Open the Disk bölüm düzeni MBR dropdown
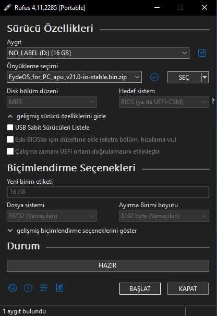The width and height of the screenshot is (217, 316). [x=52, y=102]
